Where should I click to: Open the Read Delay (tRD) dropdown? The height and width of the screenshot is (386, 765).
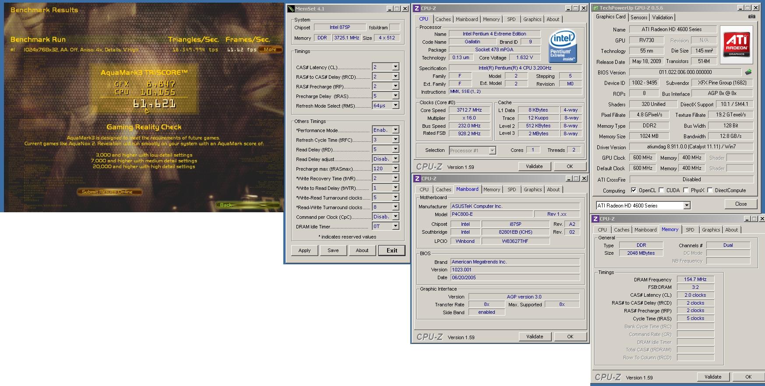(x=395, y=149)
